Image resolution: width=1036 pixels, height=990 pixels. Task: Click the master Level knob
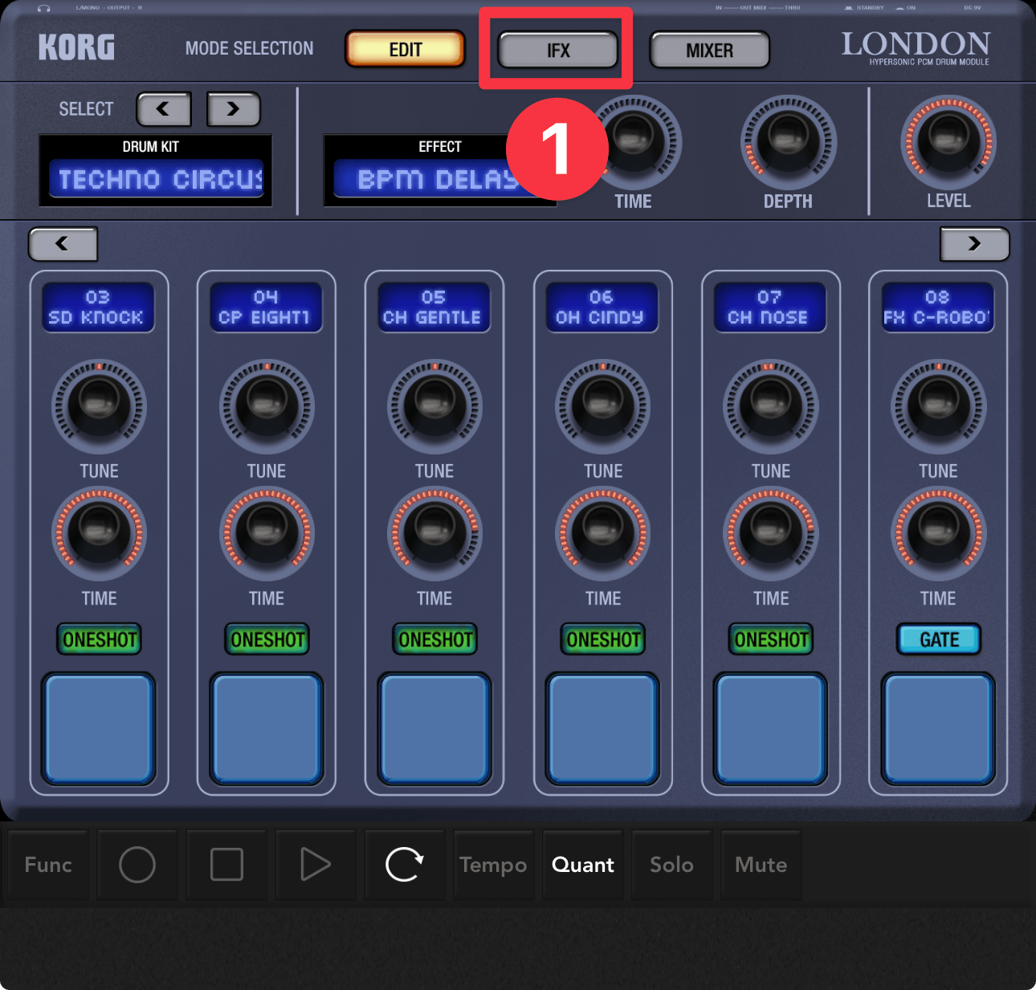[x=948, y=143]
